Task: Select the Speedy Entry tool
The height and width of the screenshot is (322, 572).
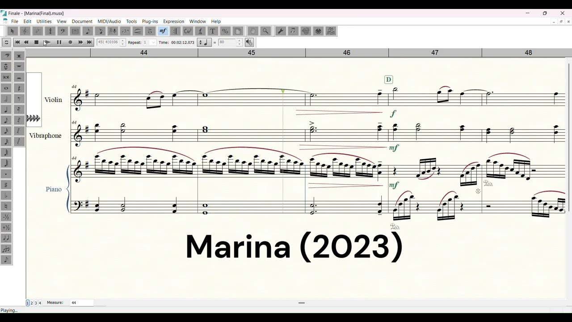Action: 100,31
